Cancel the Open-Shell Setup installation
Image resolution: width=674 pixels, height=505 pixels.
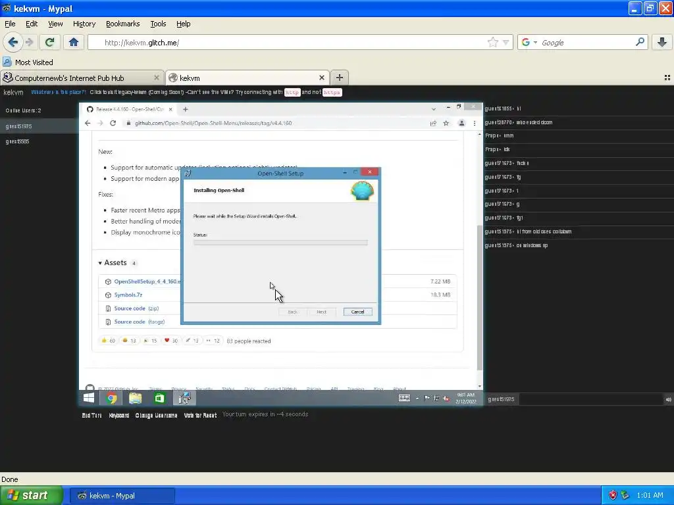pyautogui.click(x=357, y=312)
